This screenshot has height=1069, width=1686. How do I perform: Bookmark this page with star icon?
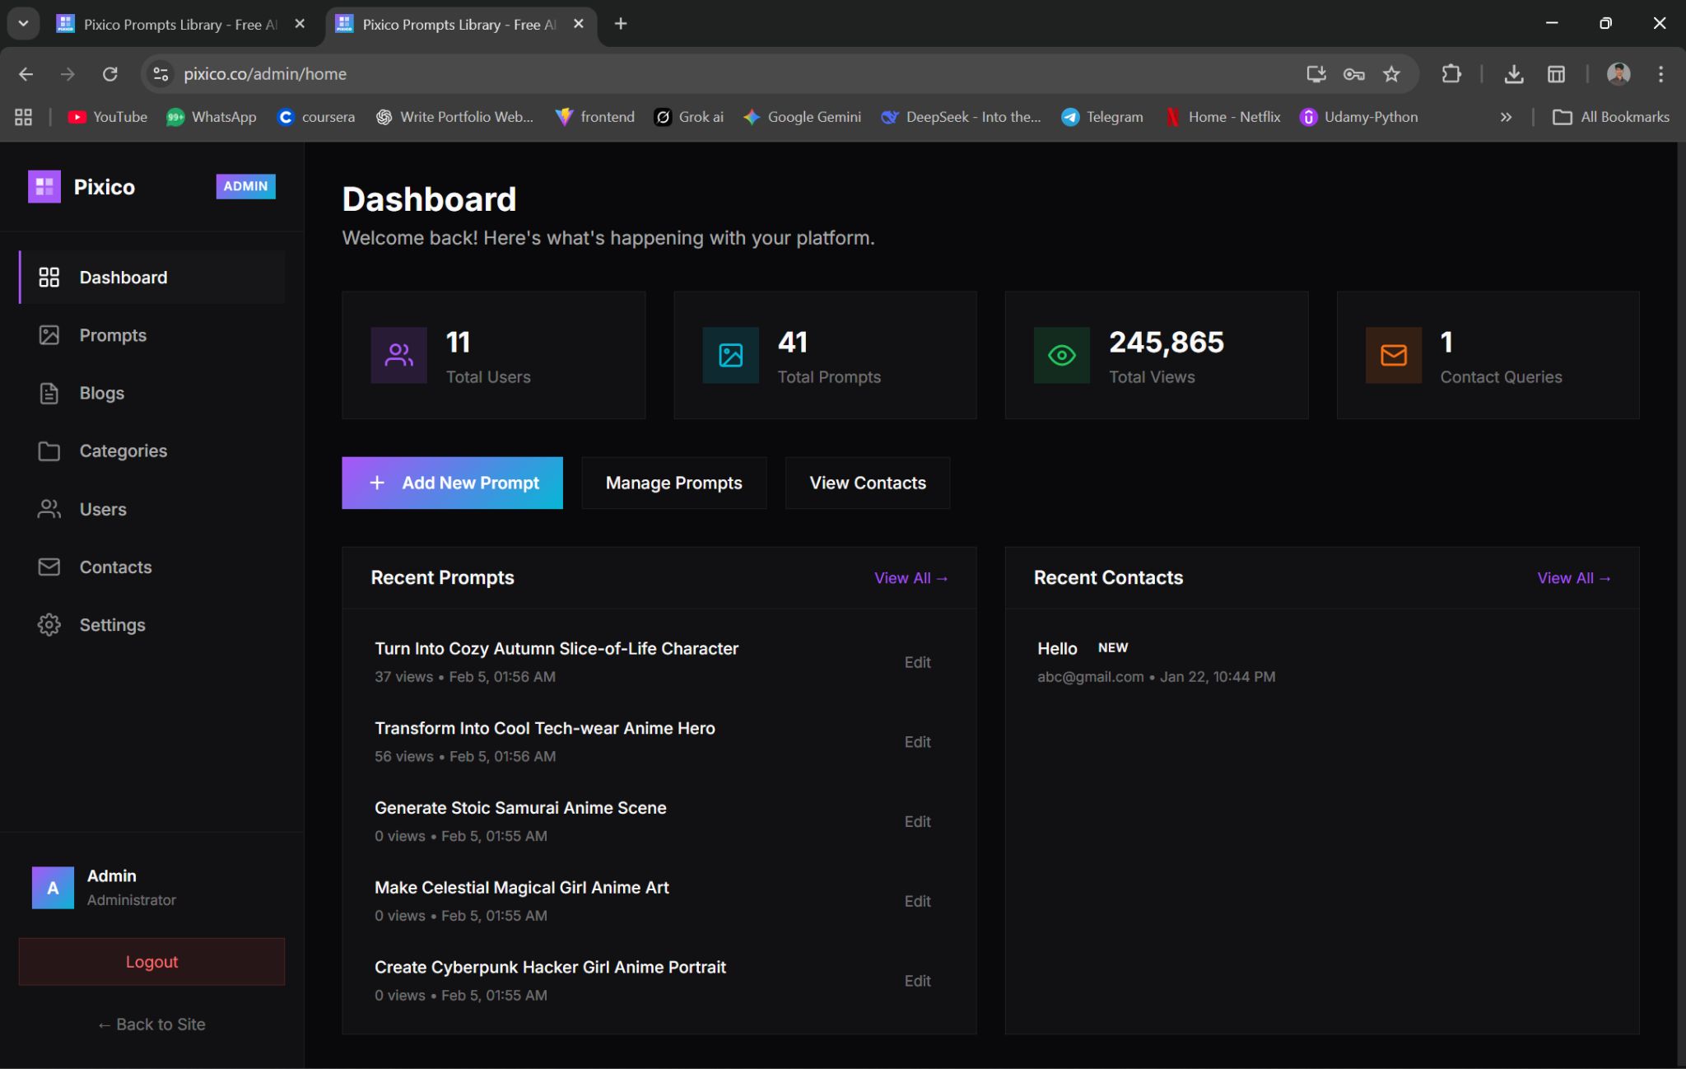[1391, 74]
